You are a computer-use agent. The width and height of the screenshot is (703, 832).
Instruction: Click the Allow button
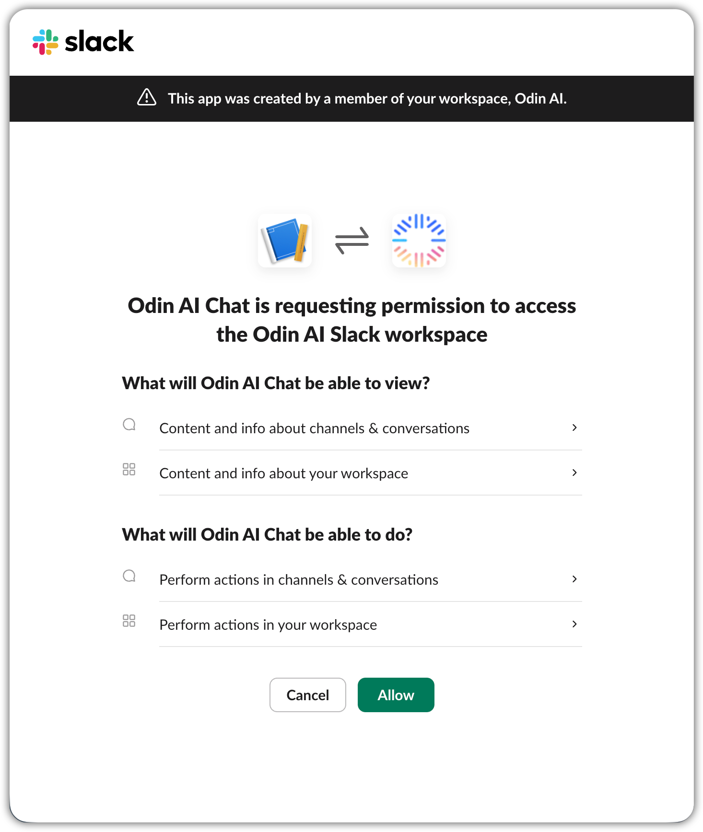pyautogui.click(x=396, y=695)
